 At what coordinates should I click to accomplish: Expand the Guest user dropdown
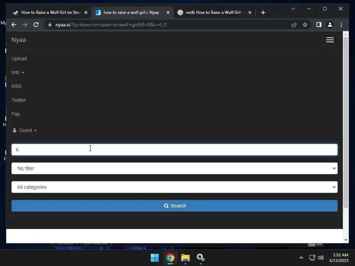coord(25,130)
